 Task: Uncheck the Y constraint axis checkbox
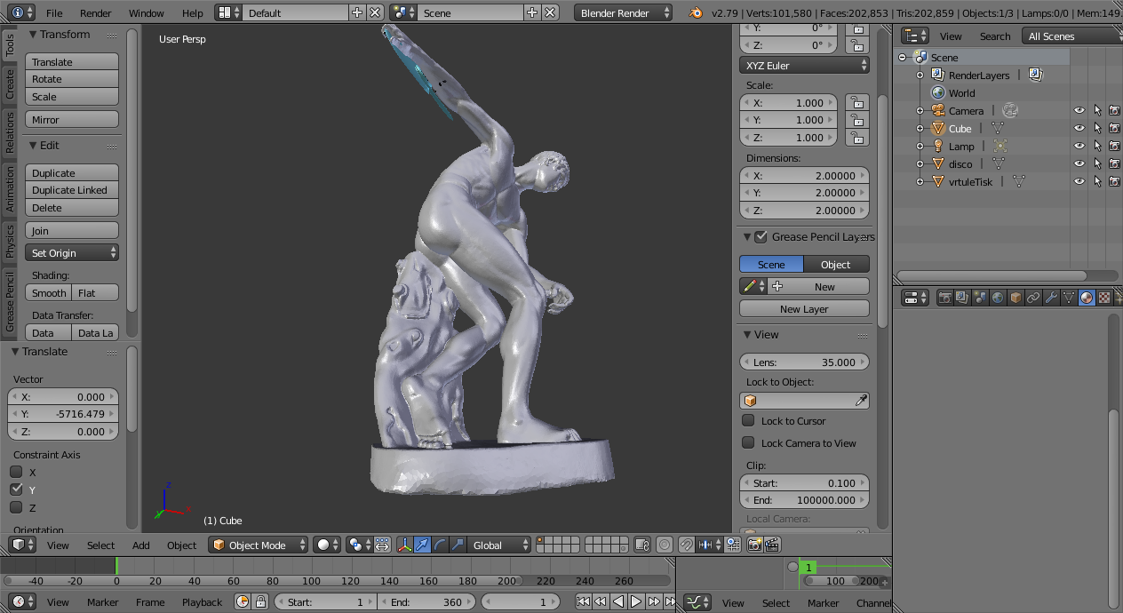click(16, 490)
